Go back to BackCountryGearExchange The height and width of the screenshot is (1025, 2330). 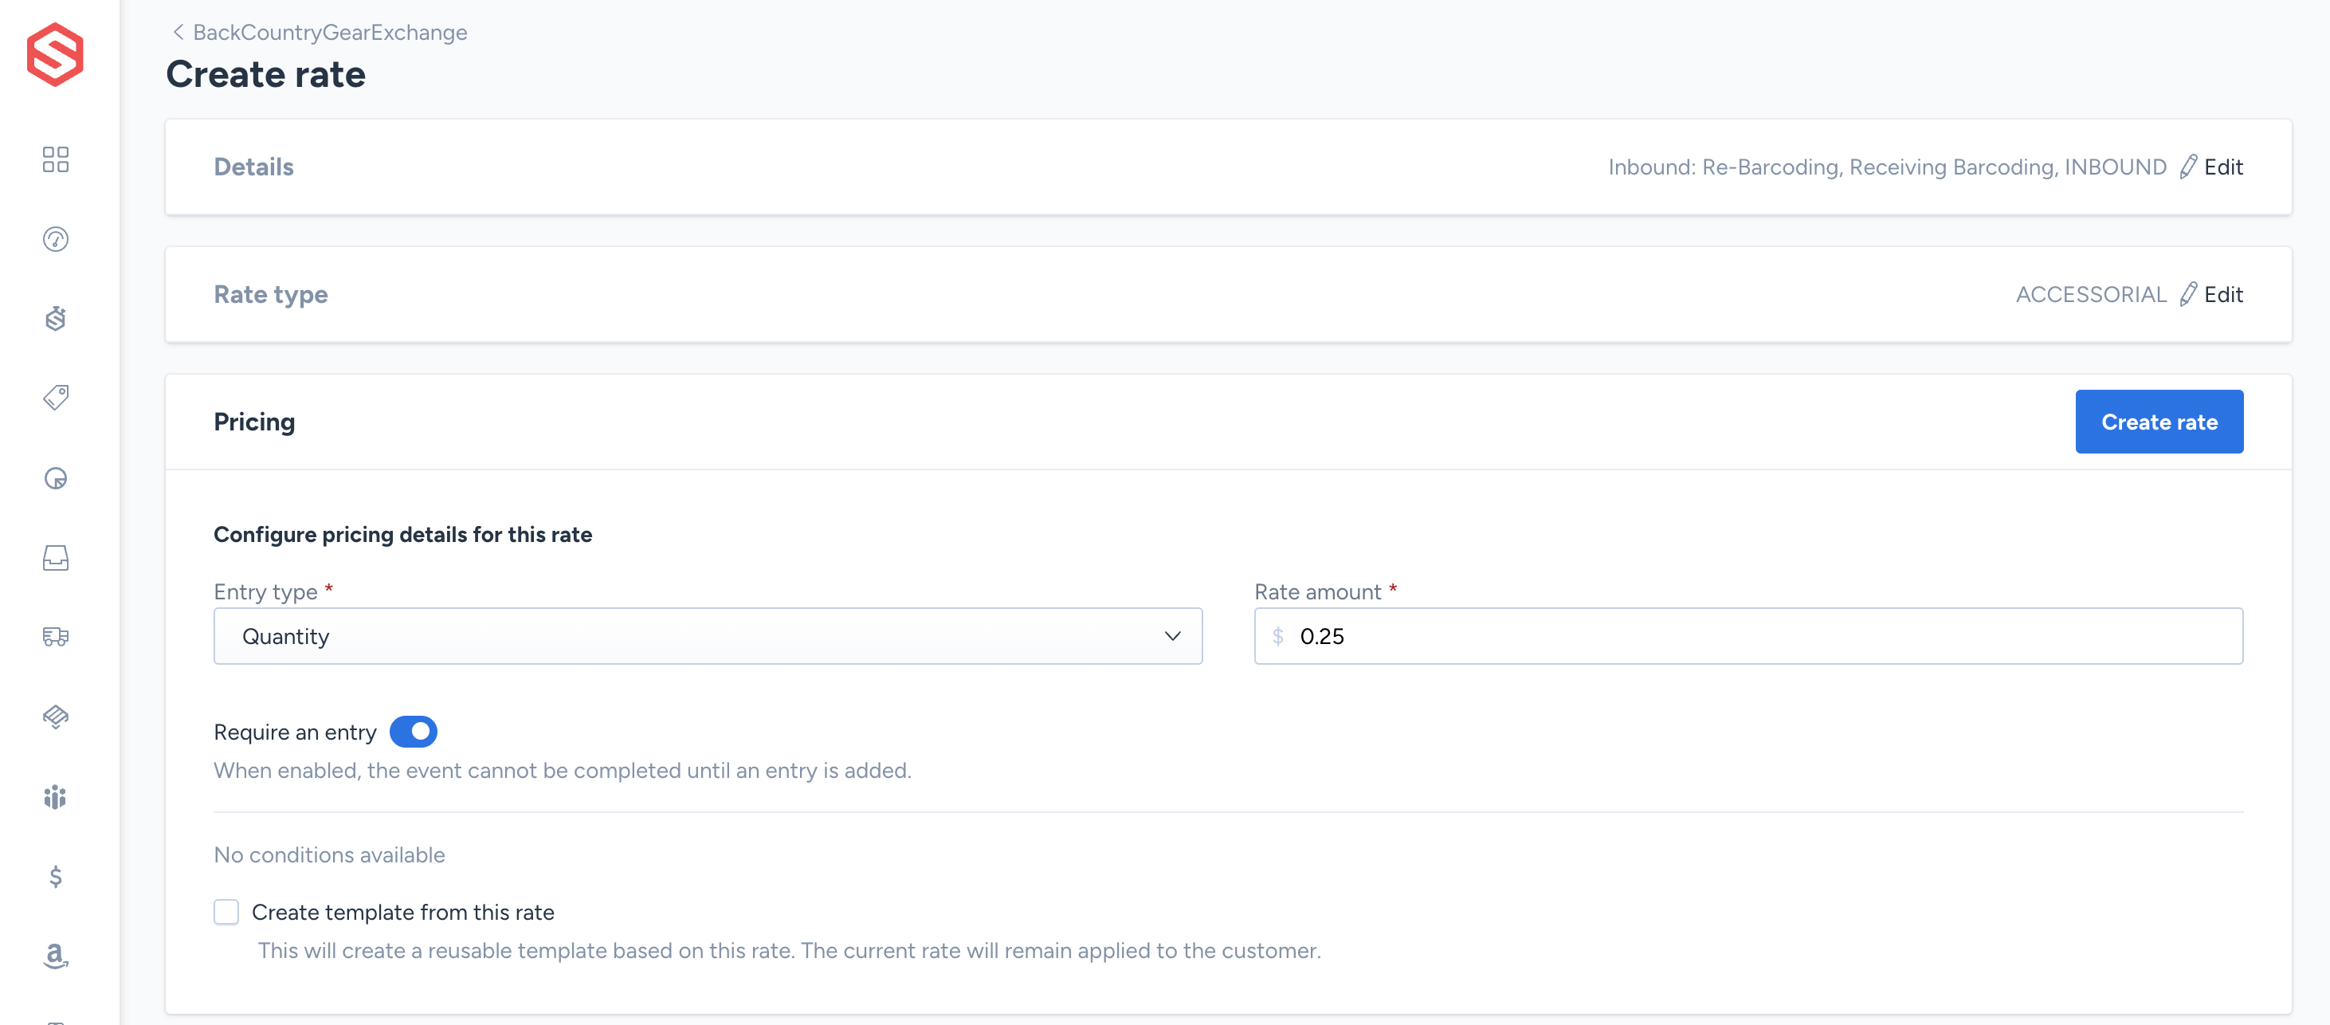pyautogui.click(x=329, y=33)
